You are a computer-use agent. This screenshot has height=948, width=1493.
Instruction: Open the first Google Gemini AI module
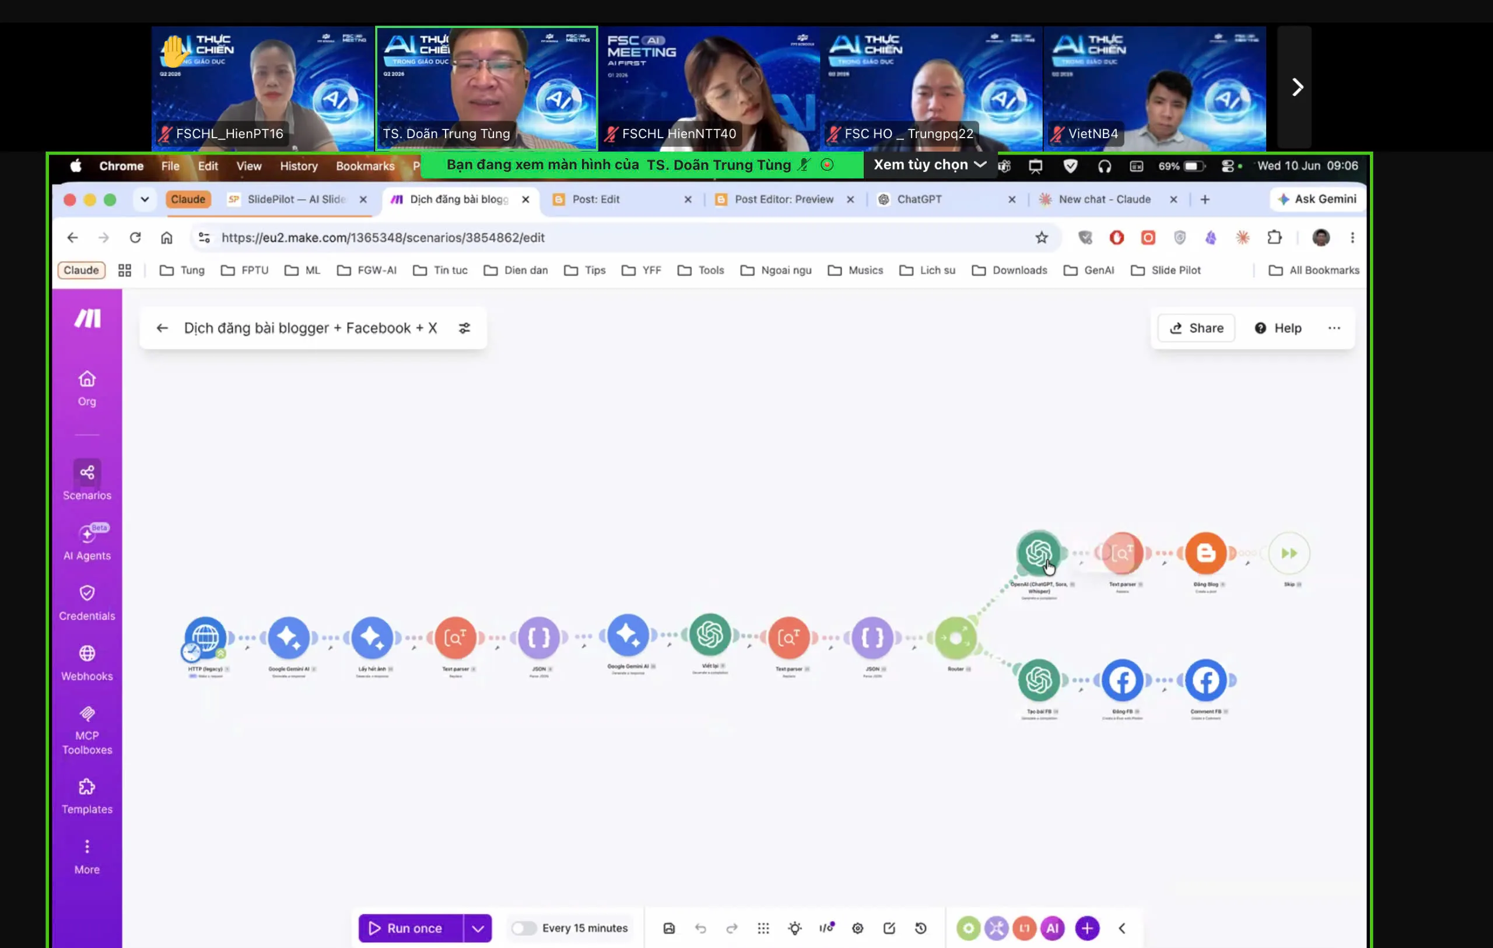tap(288, 637)
